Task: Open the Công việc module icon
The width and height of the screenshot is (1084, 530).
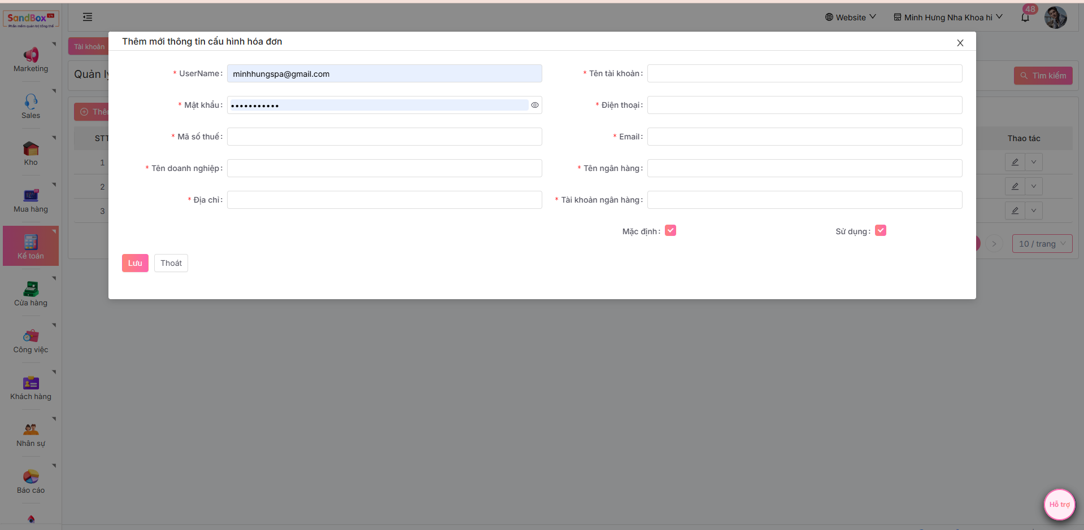Action: (31, 336)
